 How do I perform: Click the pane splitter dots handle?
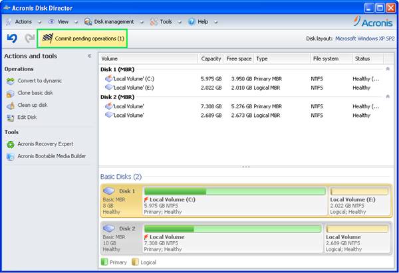(x=246, y=167)
